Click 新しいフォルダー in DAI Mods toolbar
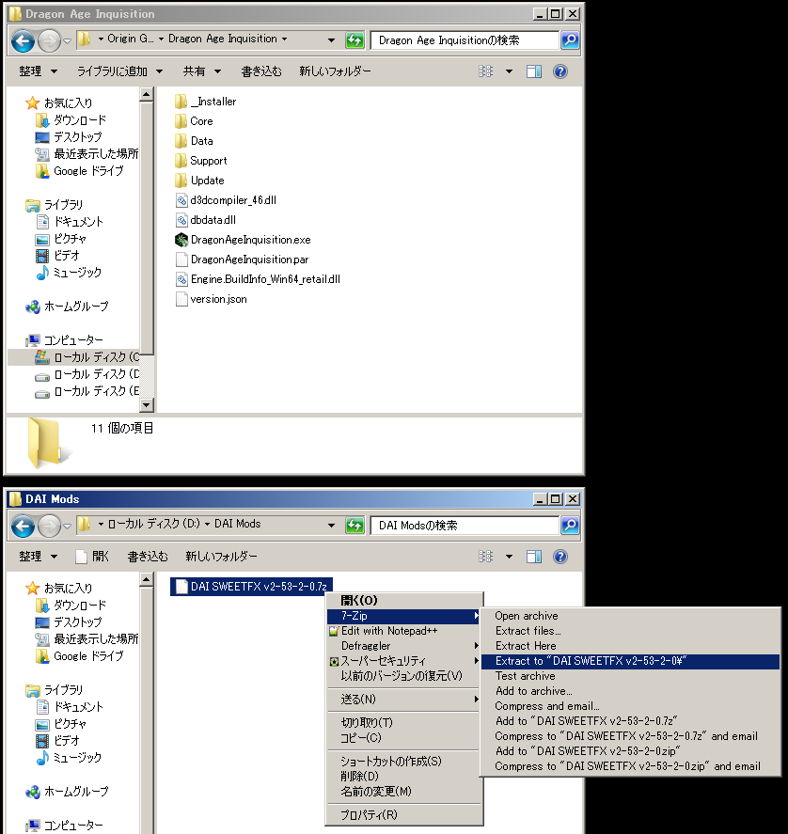This screenshot has width=788, height=834. (221, 557)
